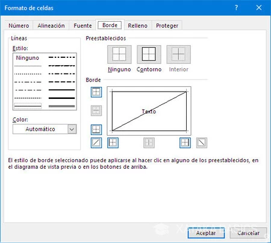Toggle the left border button
Viewport: 271px width, 243px height.
(113, 143)
